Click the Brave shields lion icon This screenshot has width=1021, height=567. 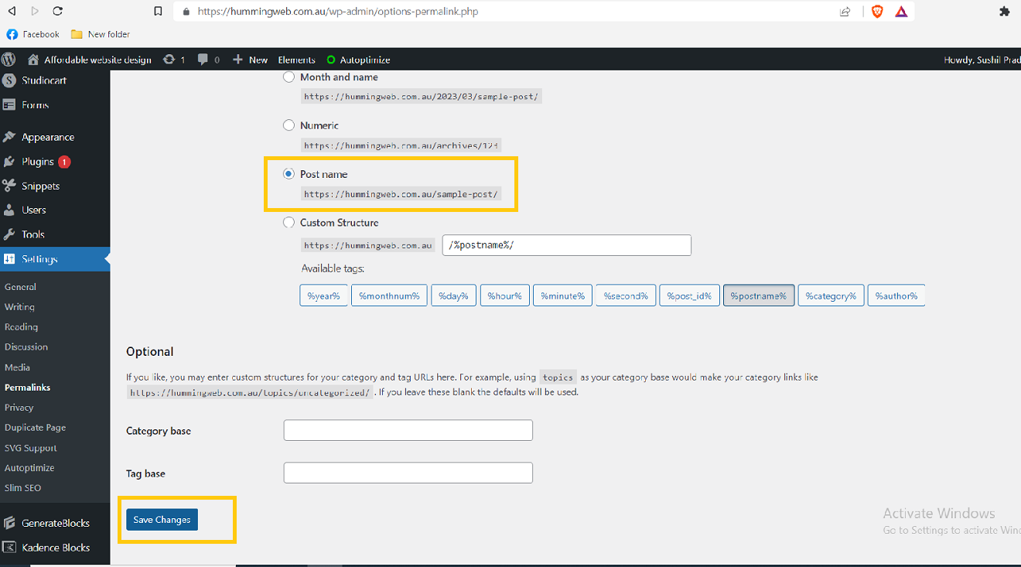[877, 12]
